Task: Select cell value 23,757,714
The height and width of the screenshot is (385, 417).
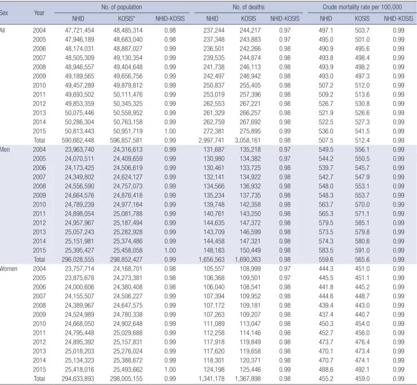Action: coord(79,269)
